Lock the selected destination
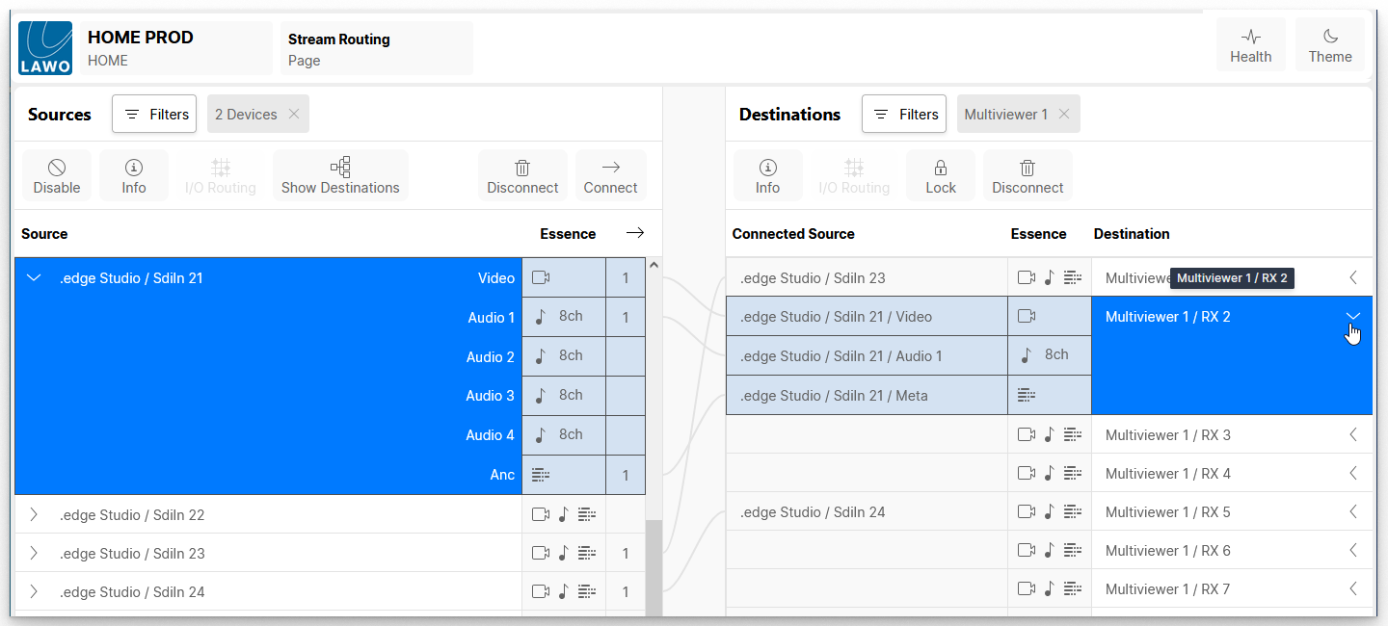This screenshot has height=626, width=1388. click(941, 176)
